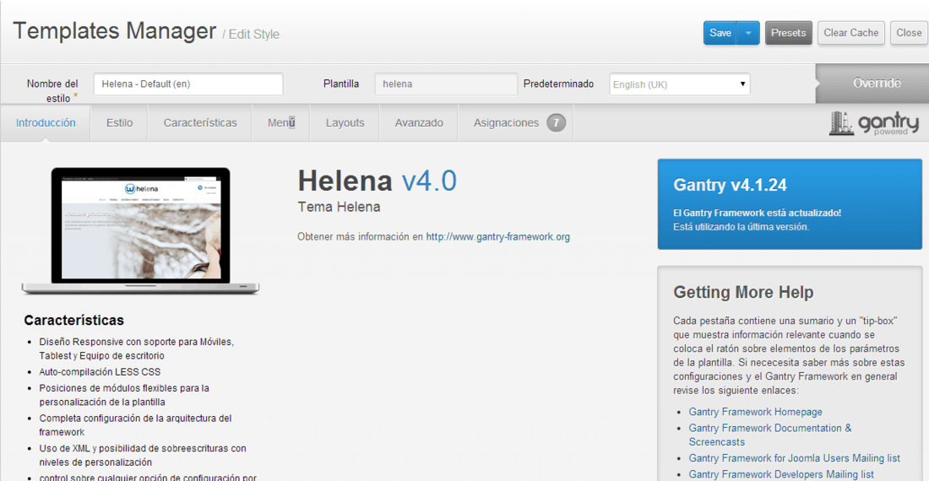
Task: Click the Gantry v4.1.24 version box
Action: pyautogui.click(x=790, y=204)
